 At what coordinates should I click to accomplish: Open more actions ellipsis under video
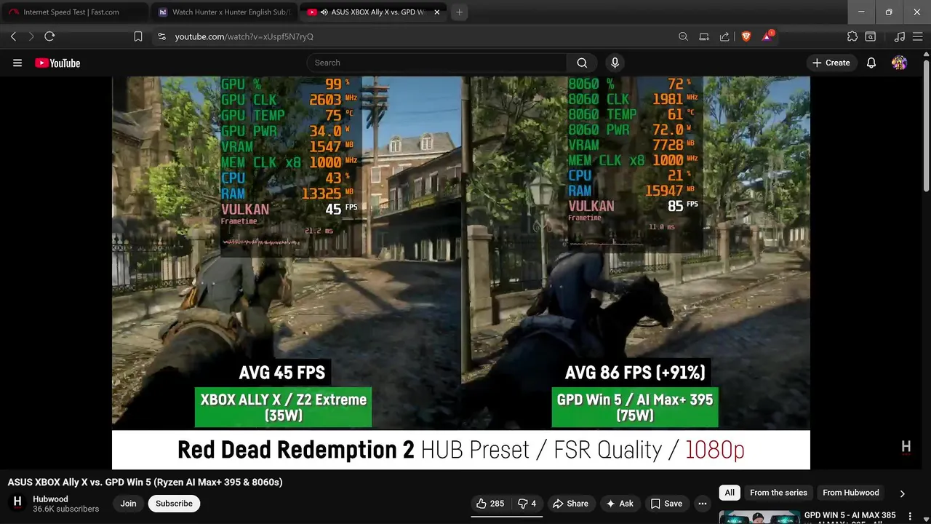[702, 504]
